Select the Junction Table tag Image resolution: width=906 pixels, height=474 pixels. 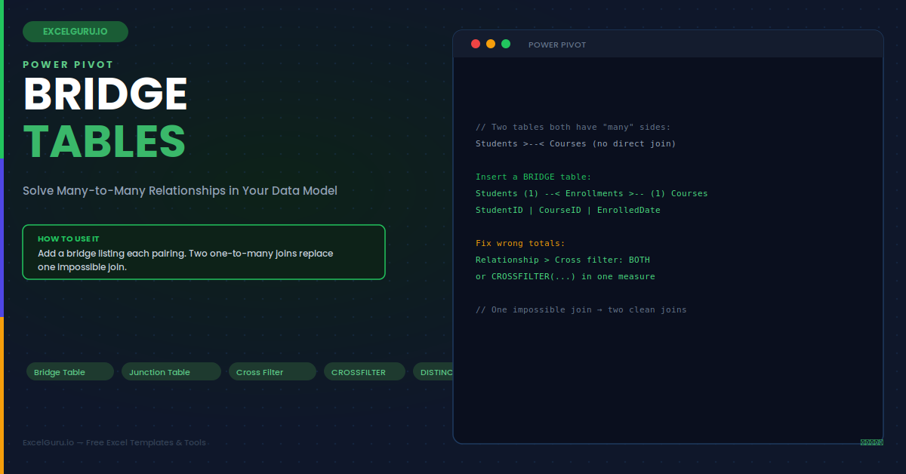171,371
